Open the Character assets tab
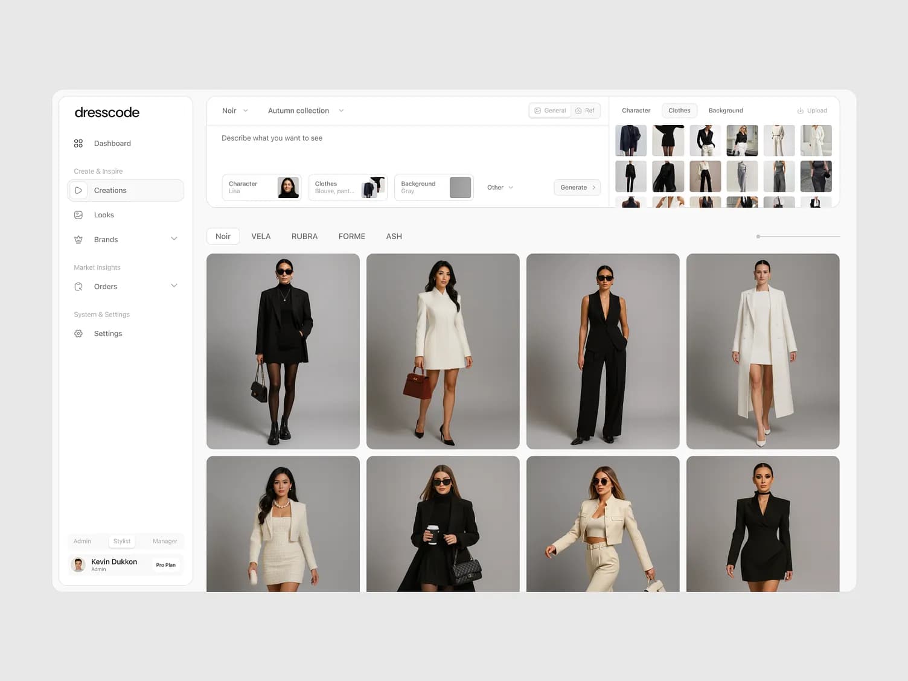The height and width of the screenshot is (681, 908). click(636, 110)
